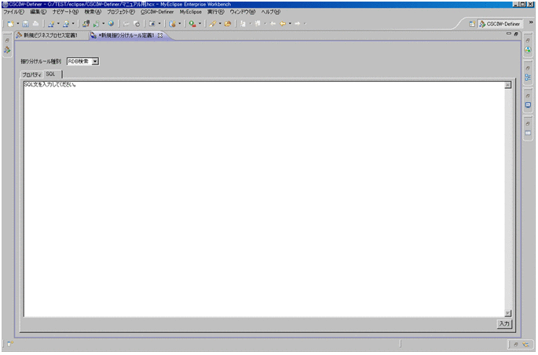
Task: Click the Save icon in toolbar
Action: tap(24, 24)
